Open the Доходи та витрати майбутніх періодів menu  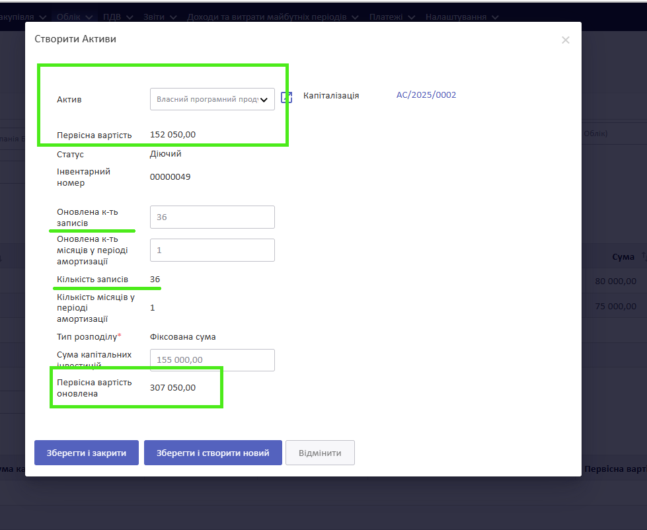click(273, 17)
